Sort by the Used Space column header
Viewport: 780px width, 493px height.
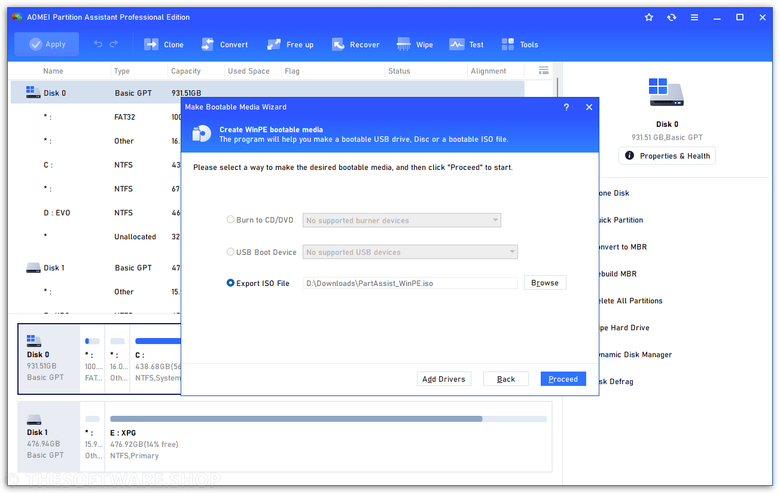tap(249, 71)
